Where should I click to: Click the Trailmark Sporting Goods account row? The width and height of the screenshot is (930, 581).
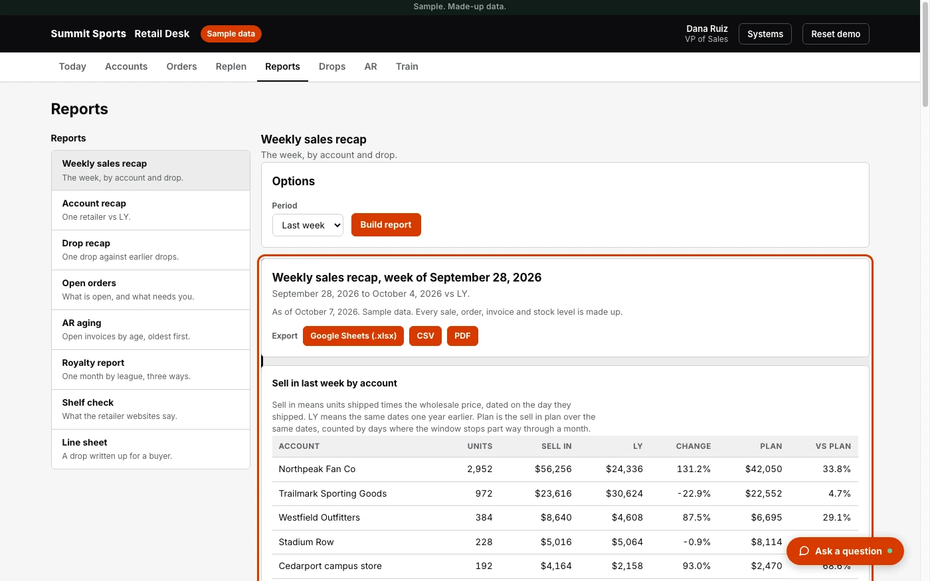[565, 494]
